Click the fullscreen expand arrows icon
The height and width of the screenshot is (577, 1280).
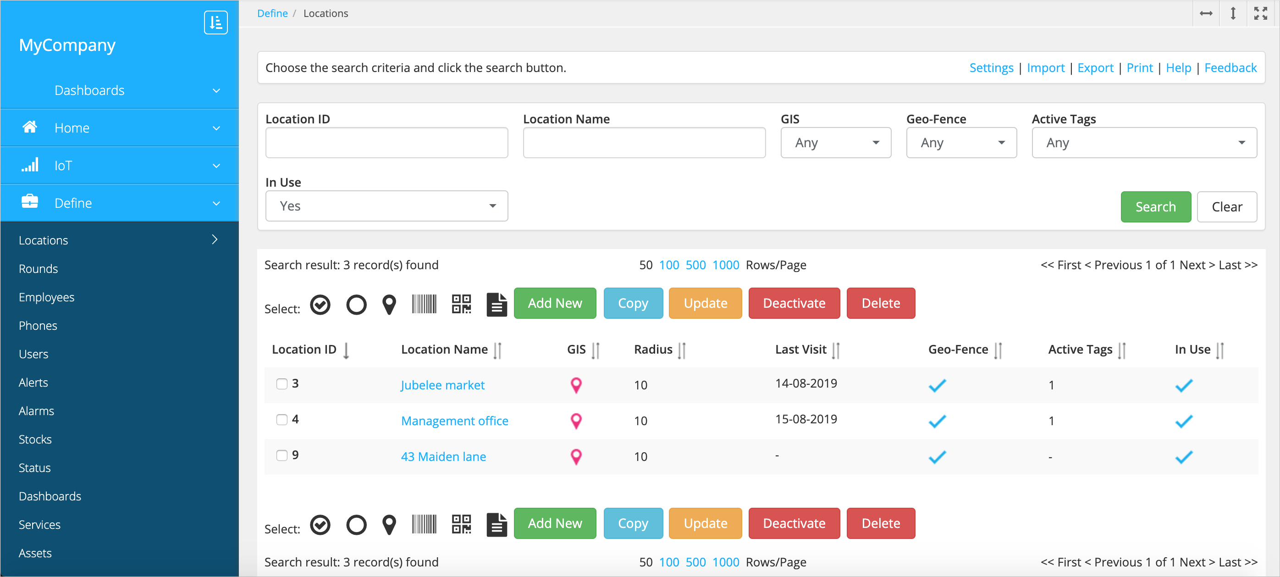pos(1260,13)
